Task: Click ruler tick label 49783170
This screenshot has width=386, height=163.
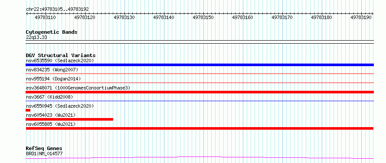Action: (x=282, y=17)
